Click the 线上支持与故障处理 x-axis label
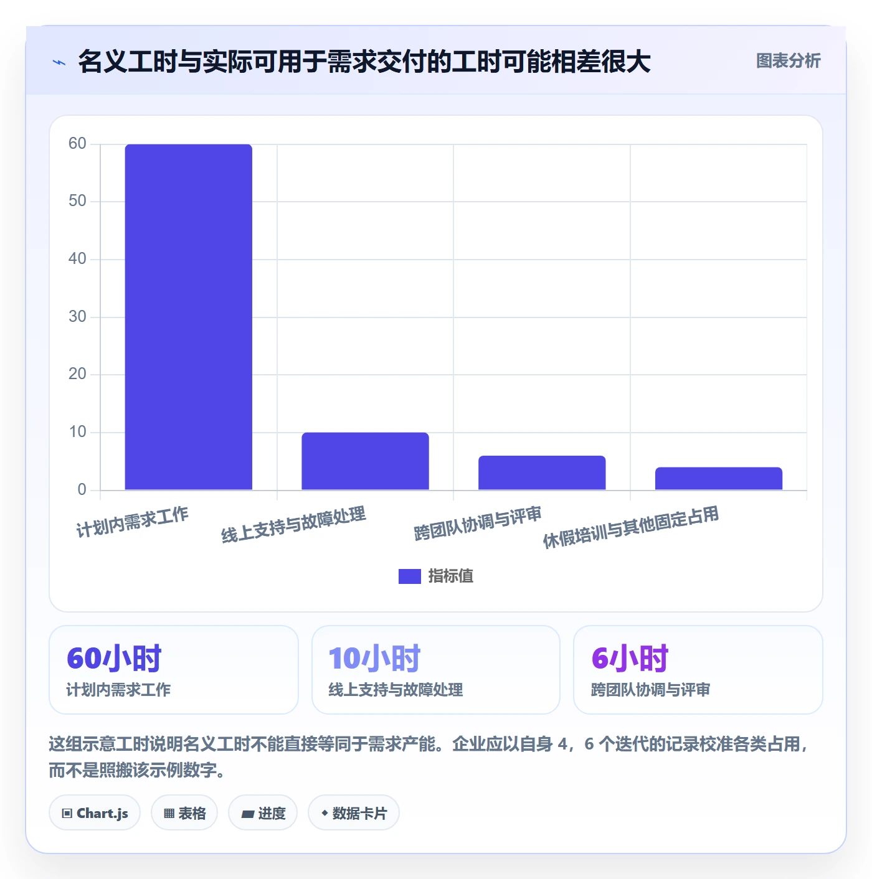 (x=294, y=524)
